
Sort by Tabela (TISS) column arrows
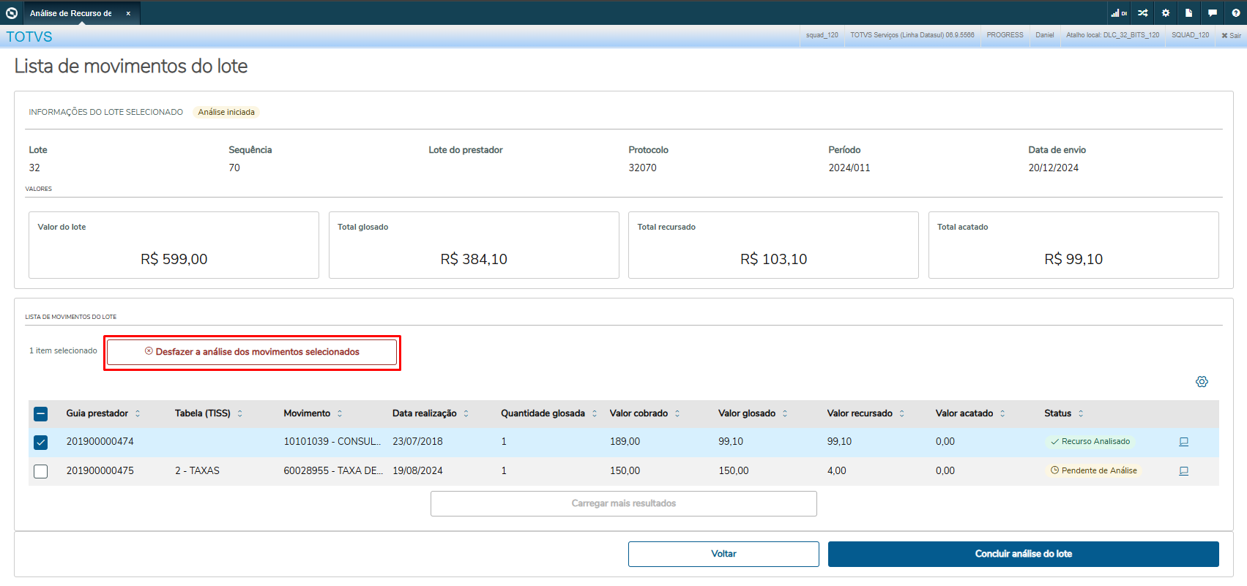click(239, 414)
